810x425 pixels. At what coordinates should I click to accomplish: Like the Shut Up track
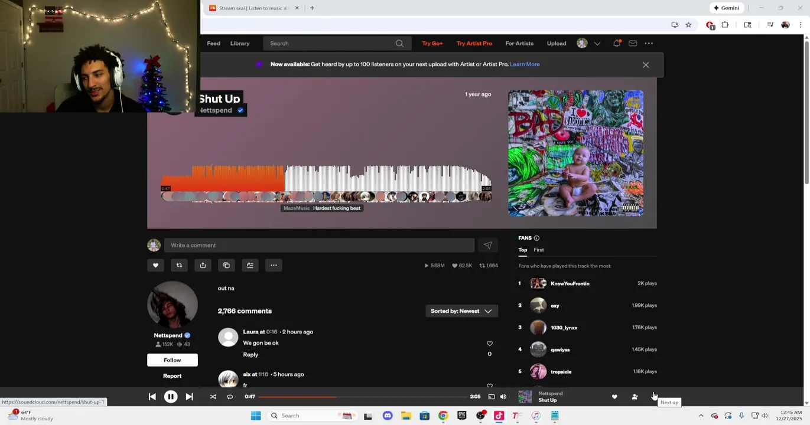pos(155,266)
